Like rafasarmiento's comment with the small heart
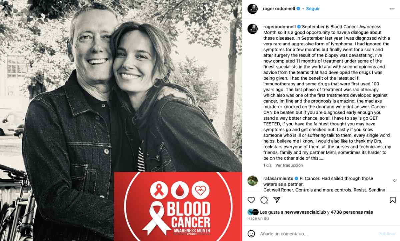 point(394,180)
